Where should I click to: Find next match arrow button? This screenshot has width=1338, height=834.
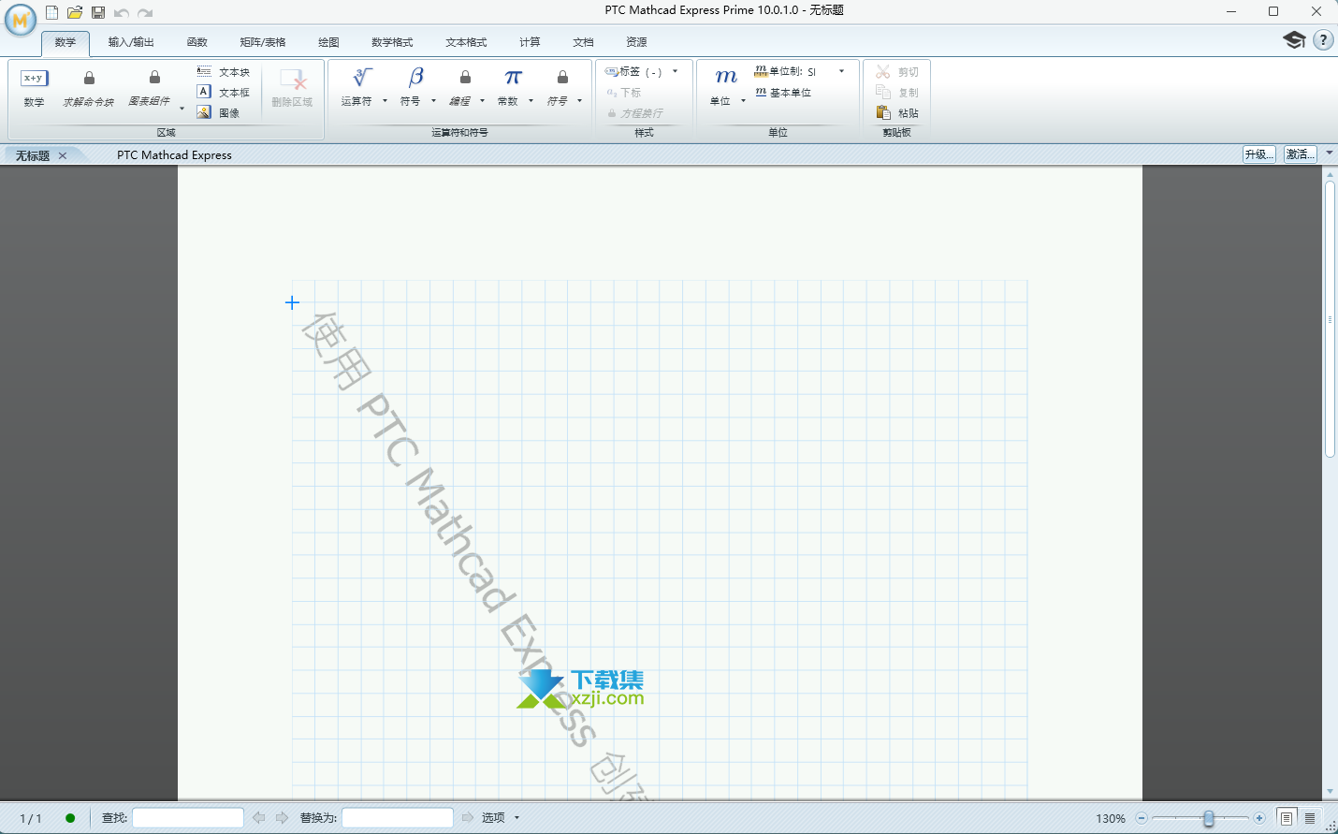(x=282, y=818)
